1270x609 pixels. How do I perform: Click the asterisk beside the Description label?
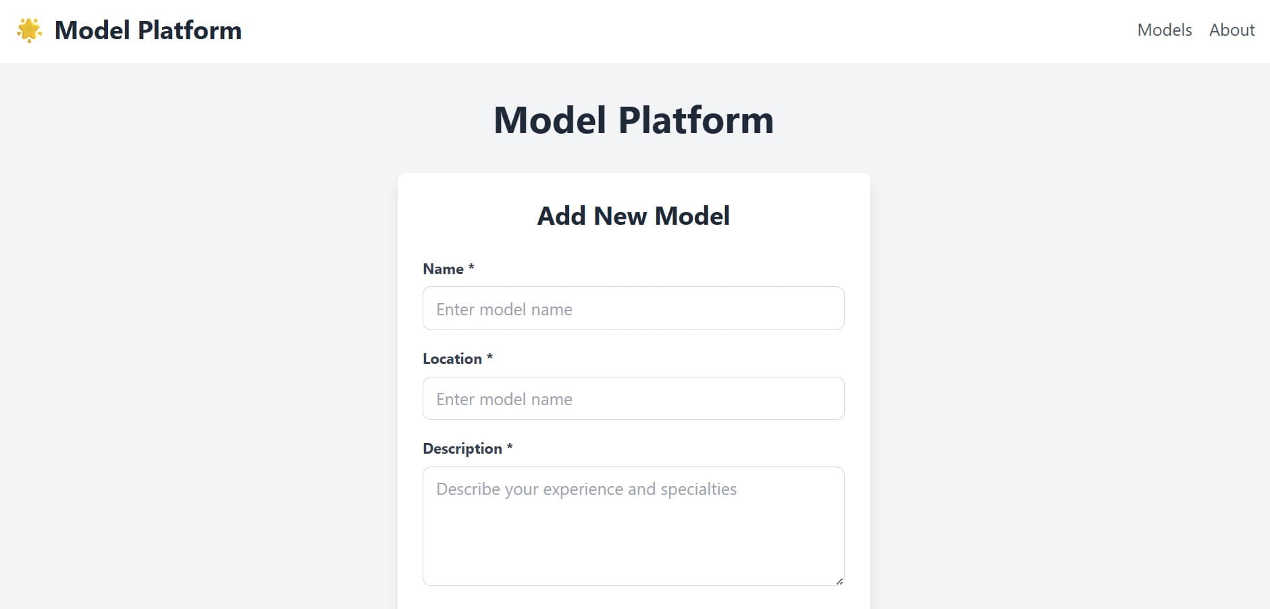510,447
